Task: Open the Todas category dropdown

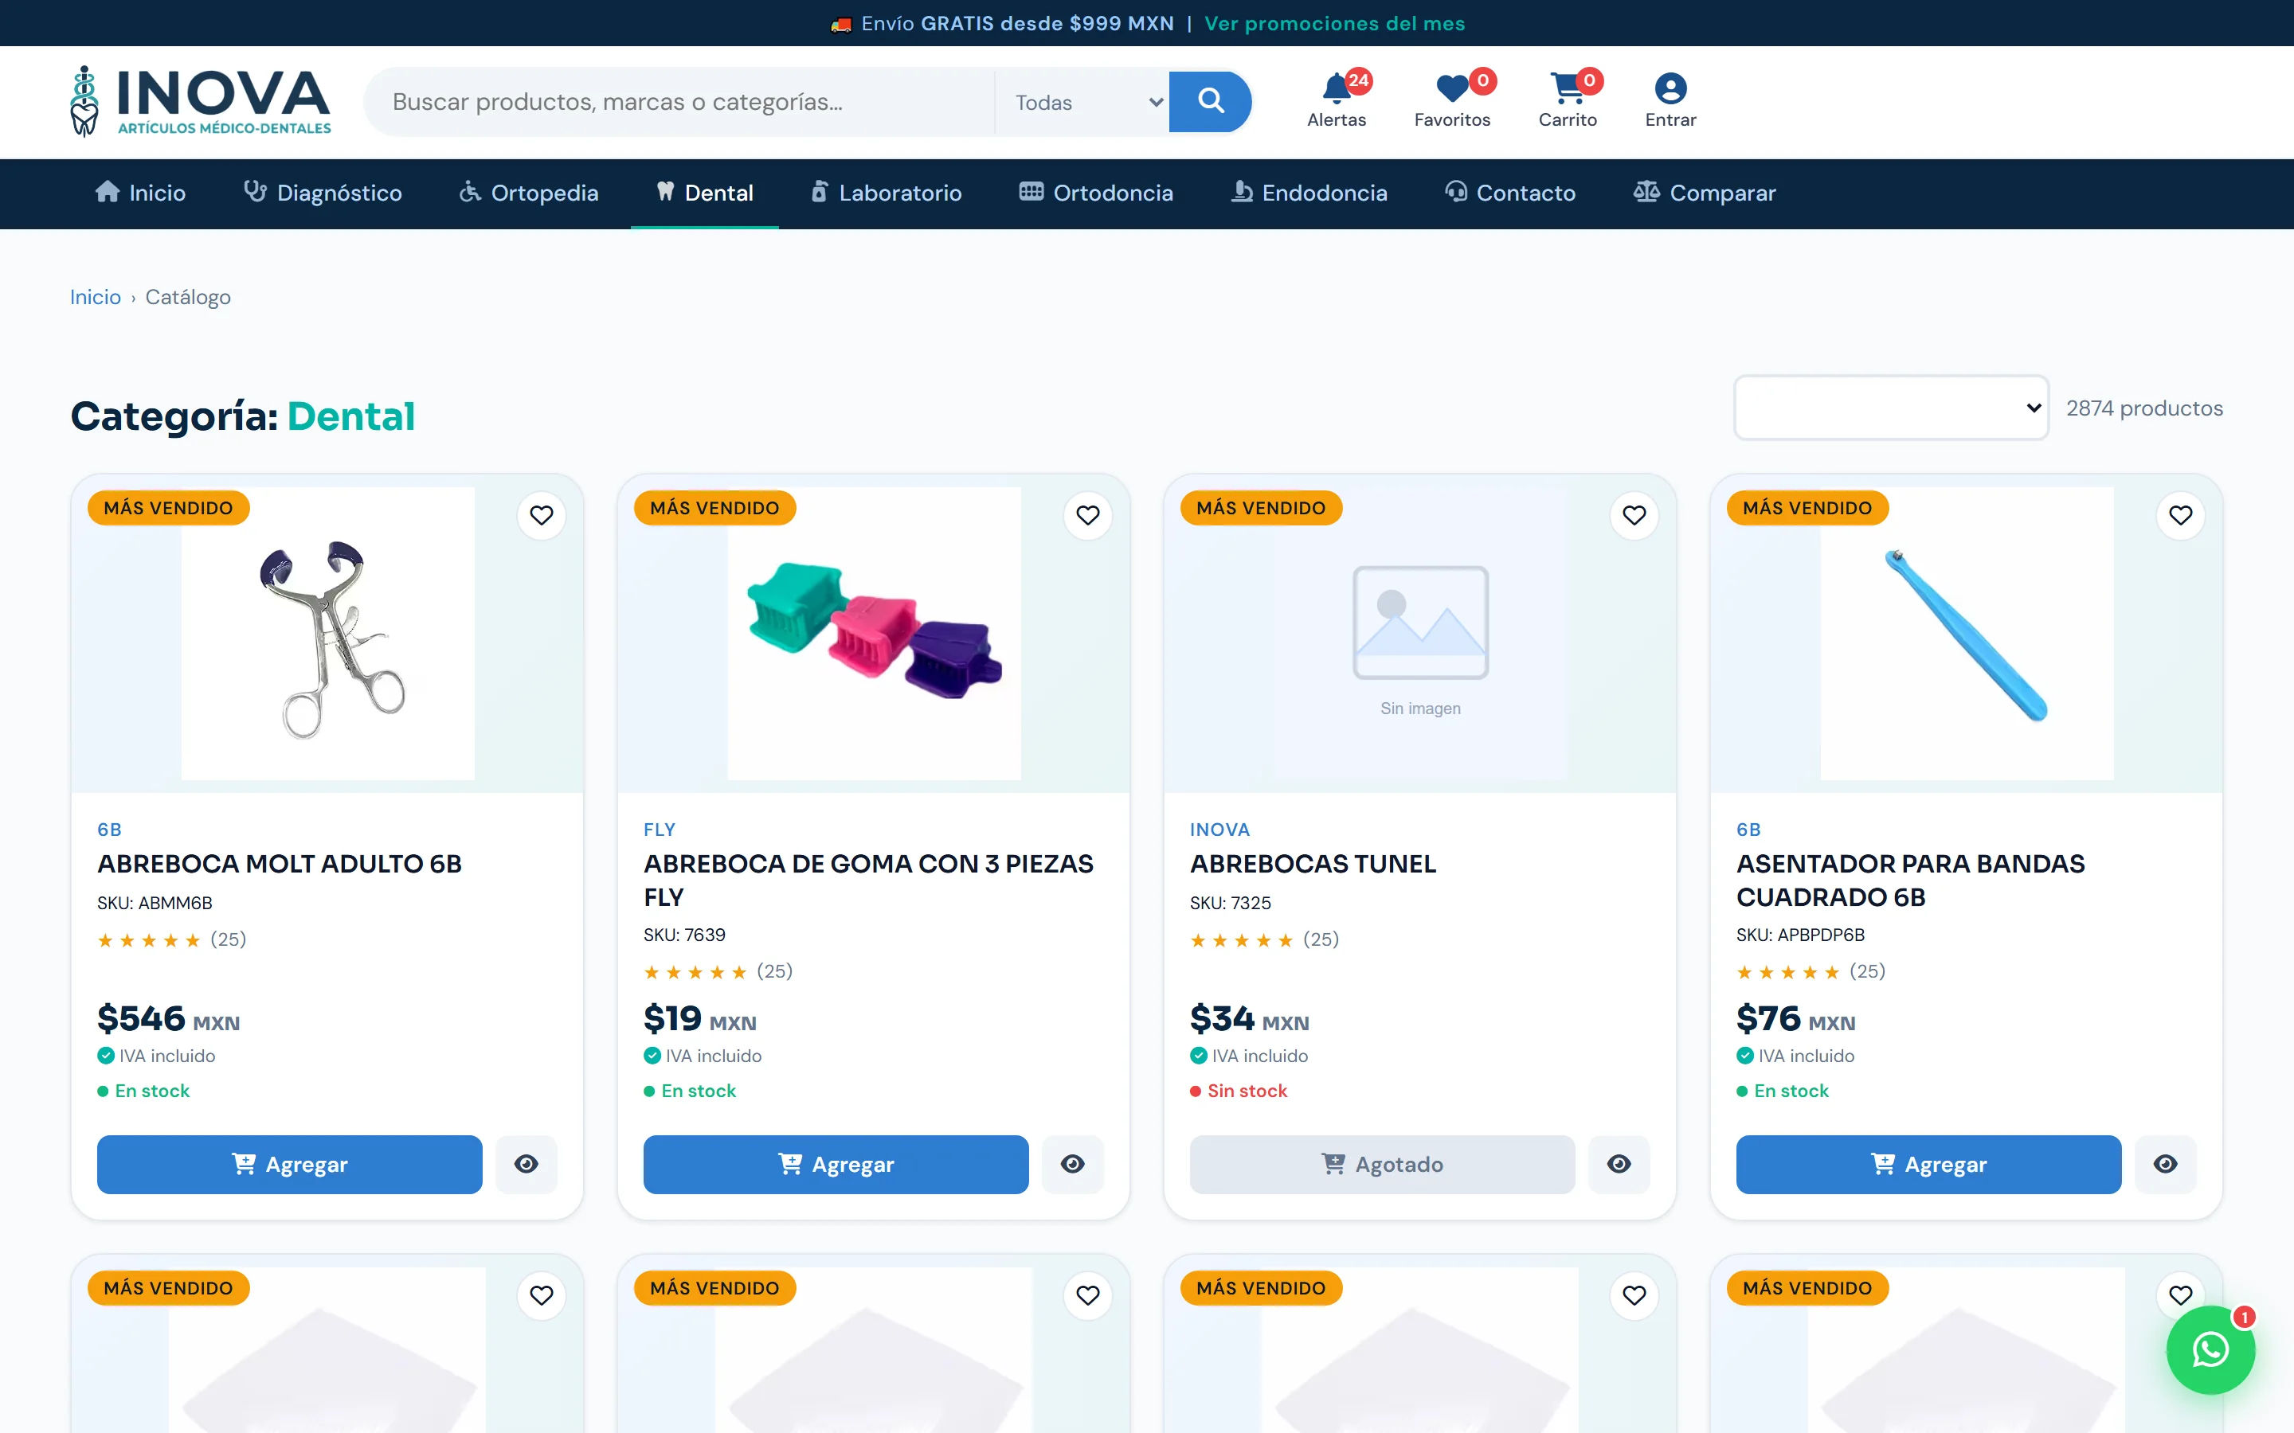Action: point(1082,103)
